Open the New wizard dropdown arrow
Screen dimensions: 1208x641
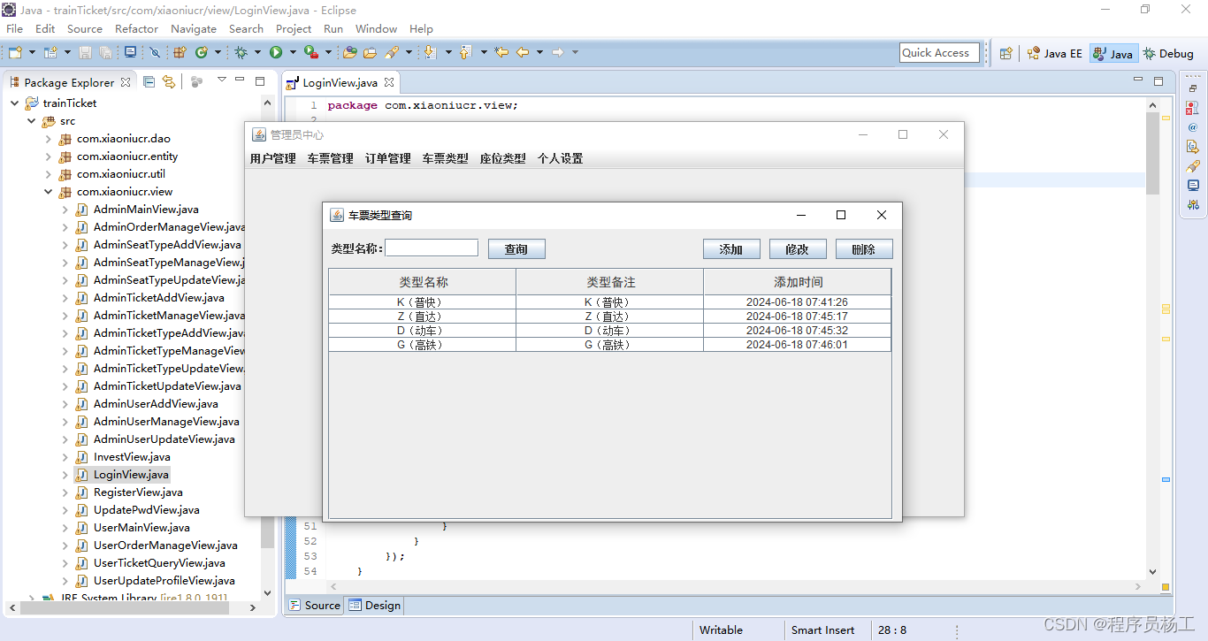click(x=32, y=52)
